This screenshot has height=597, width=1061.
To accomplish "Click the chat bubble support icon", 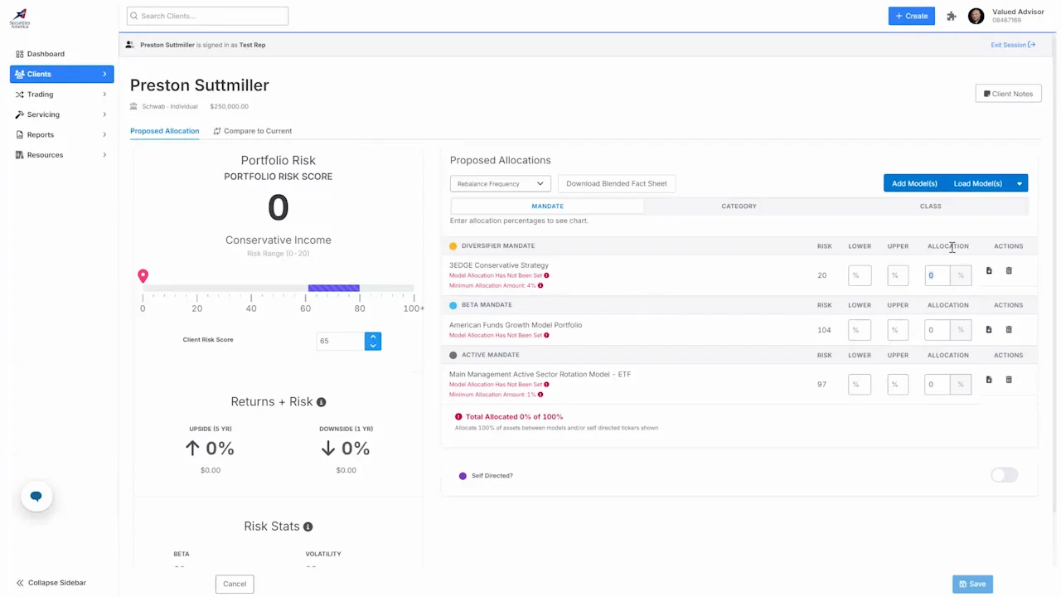I will point(36,496).
